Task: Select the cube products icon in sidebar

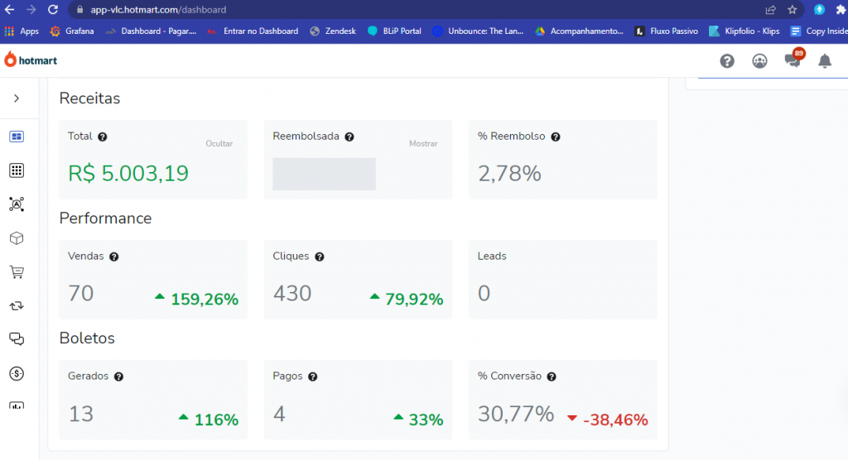Action: [x=17, y=238]
